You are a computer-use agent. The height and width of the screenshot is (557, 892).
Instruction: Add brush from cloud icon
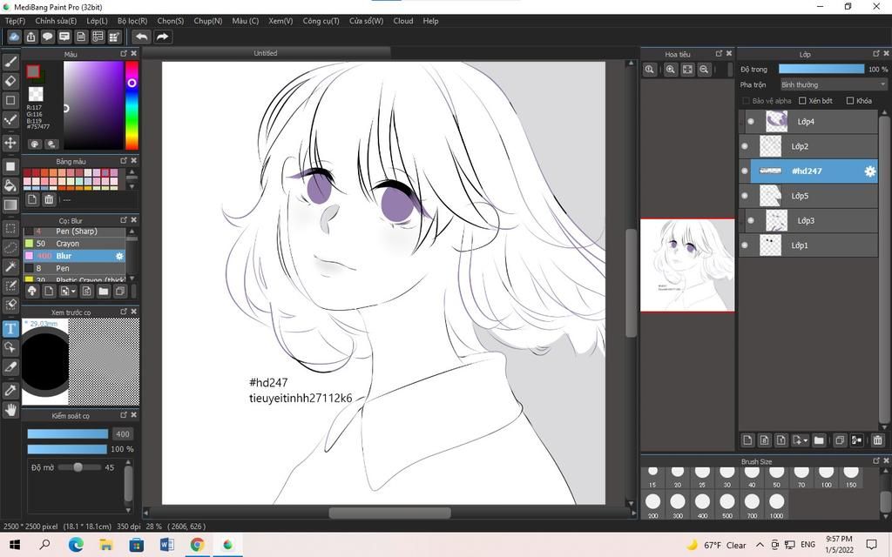[32, 291]
